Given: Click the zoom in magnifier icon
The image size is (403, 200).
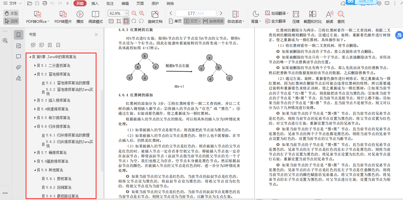Looking at the screenshot, I should pyautogui.click(x=142, y=13).
